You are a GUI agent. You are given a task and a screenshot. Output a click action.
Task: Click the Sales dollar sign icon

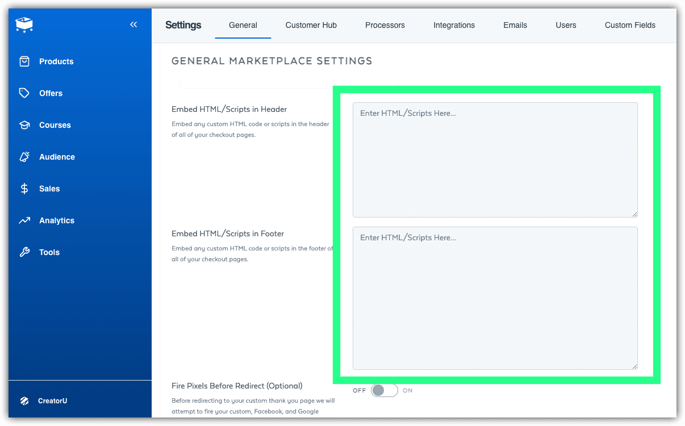[24, 189]
